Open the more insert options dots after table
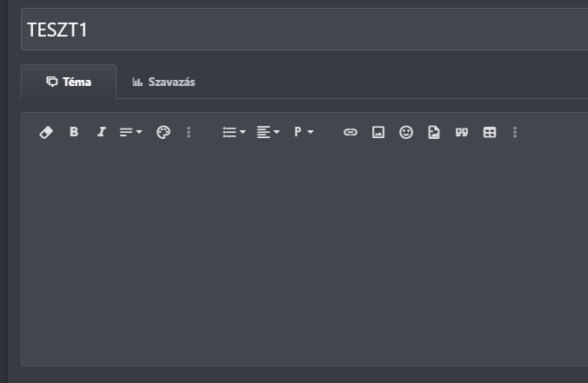Image resolution: width=588 pixels, height=383 pixels. click(515, 132)
